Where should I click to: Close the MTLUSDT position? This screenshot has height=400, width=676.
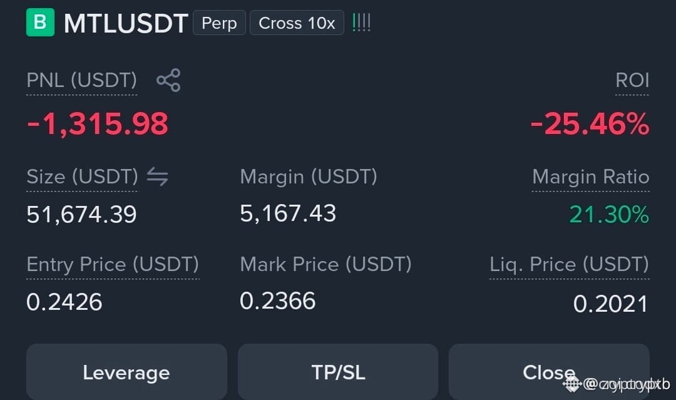tap(549, 372)
